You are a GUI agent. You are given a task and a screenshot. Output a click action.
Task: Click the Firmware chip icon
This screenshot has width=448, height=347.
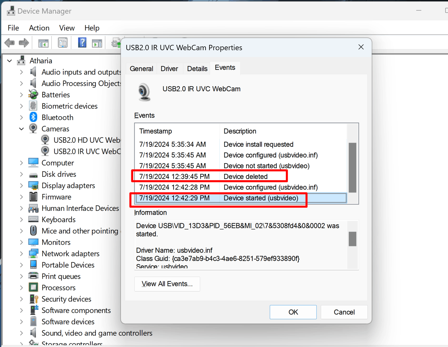33,197
